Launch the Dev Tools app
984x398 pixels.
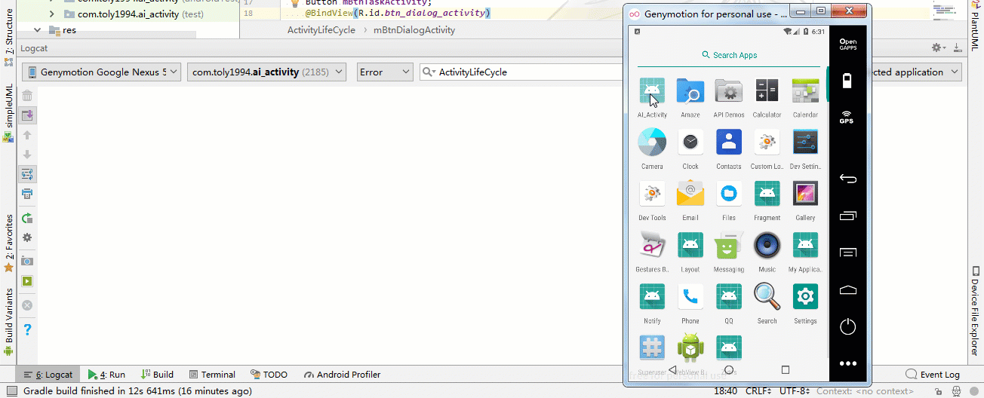pyautogui.click(x=652, y=194)
